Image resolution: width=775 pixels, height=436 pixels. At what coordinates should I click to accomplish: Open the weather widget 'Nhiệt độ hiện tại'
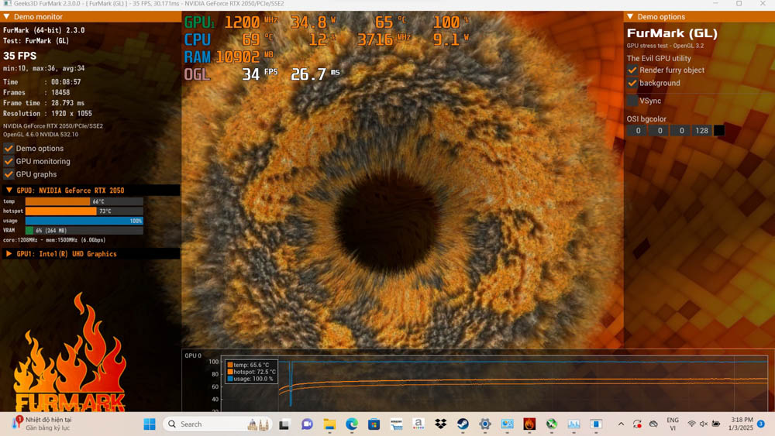(x=42, y=424)
